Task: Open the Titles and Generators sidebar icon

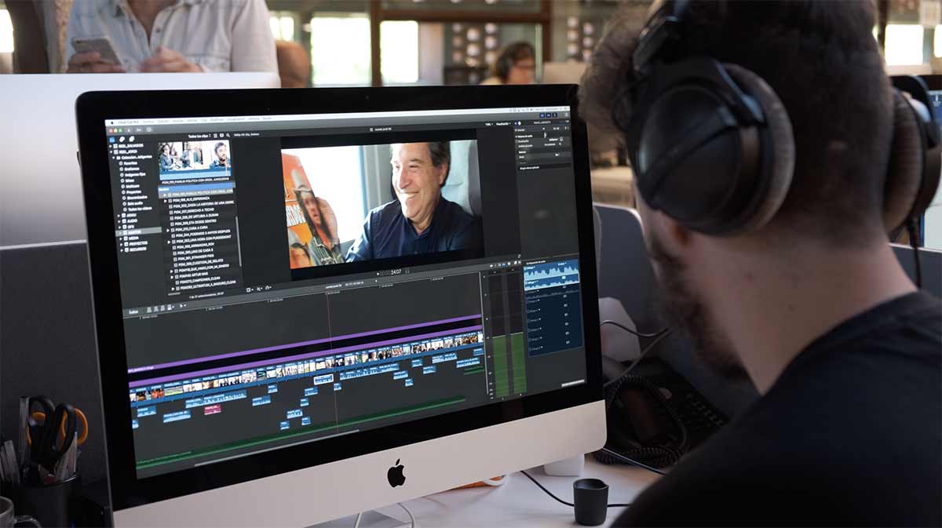Action: coord(132,139)
